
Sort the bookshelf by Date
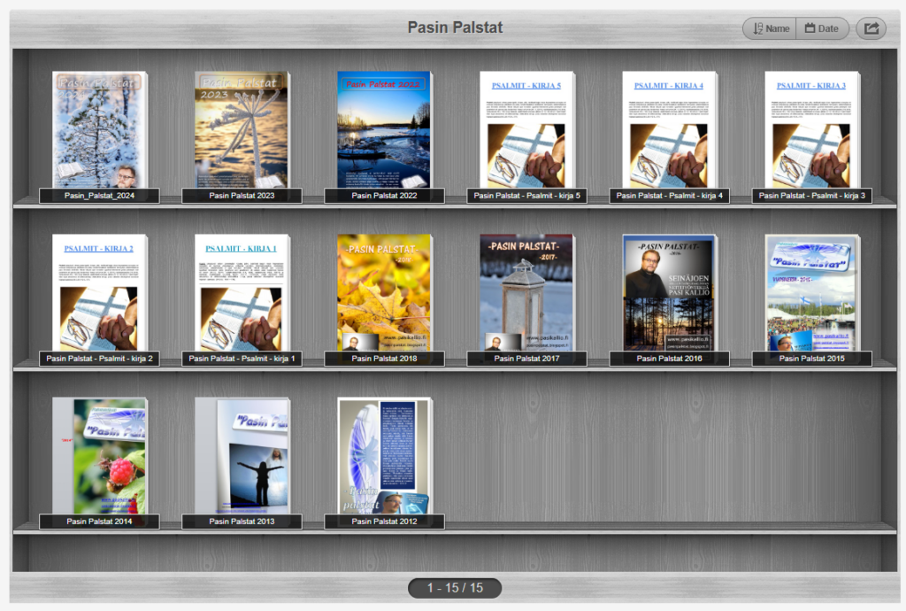pos(822,28)
